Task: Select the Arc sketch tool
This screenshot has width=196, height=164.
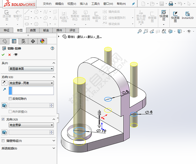Action: click(36, 18)
